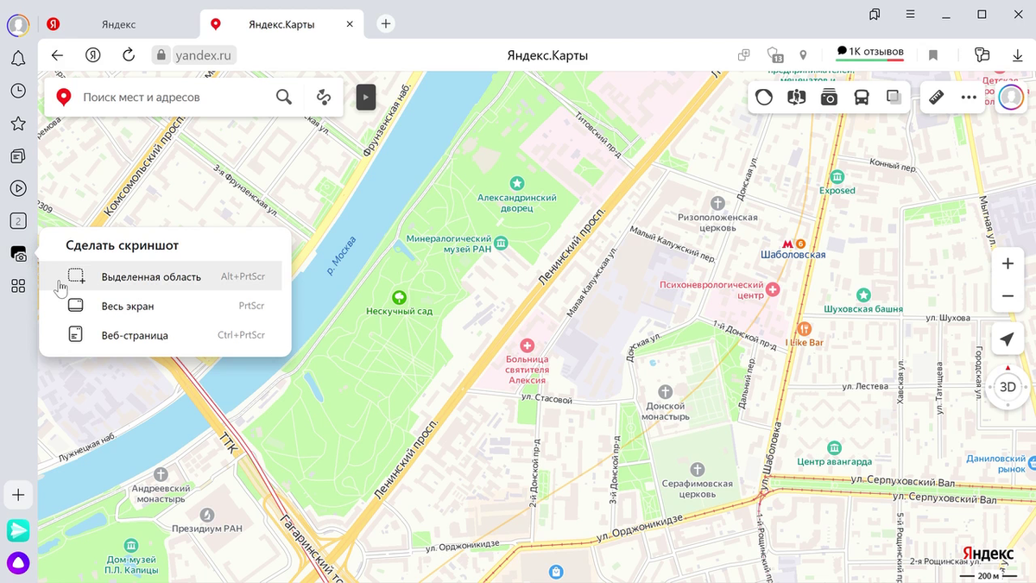Open the map layers selector

pyautogui.click(x=894, y=98)
